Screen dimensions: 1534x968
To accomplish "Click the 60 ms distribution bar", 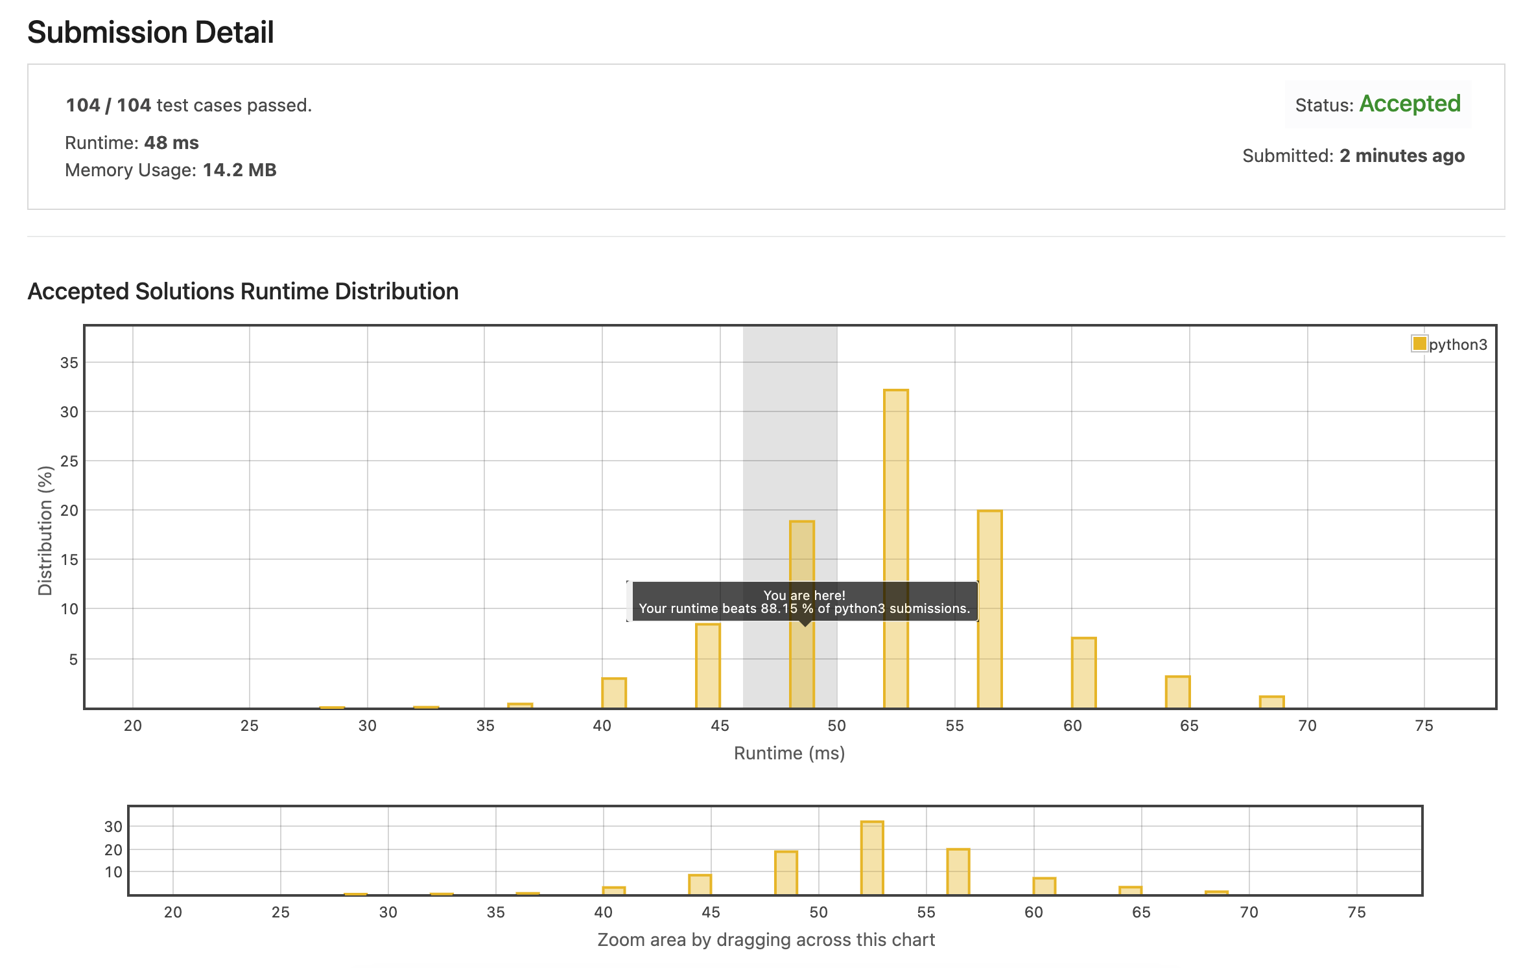I will tap(1084, 673).
